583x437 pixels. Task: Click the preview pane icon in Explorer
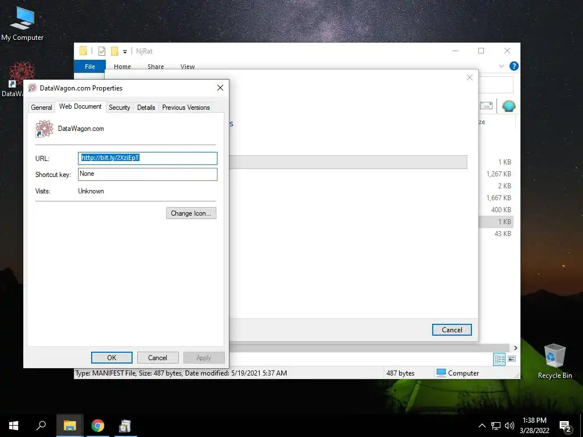point(486,106)
